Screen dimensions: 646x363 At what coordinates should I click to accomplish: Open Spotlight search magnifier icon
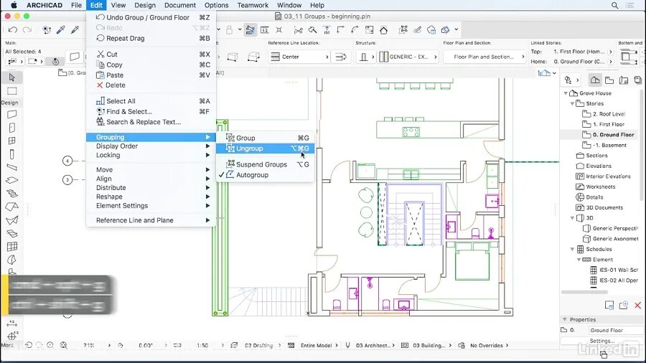[614, 5]
